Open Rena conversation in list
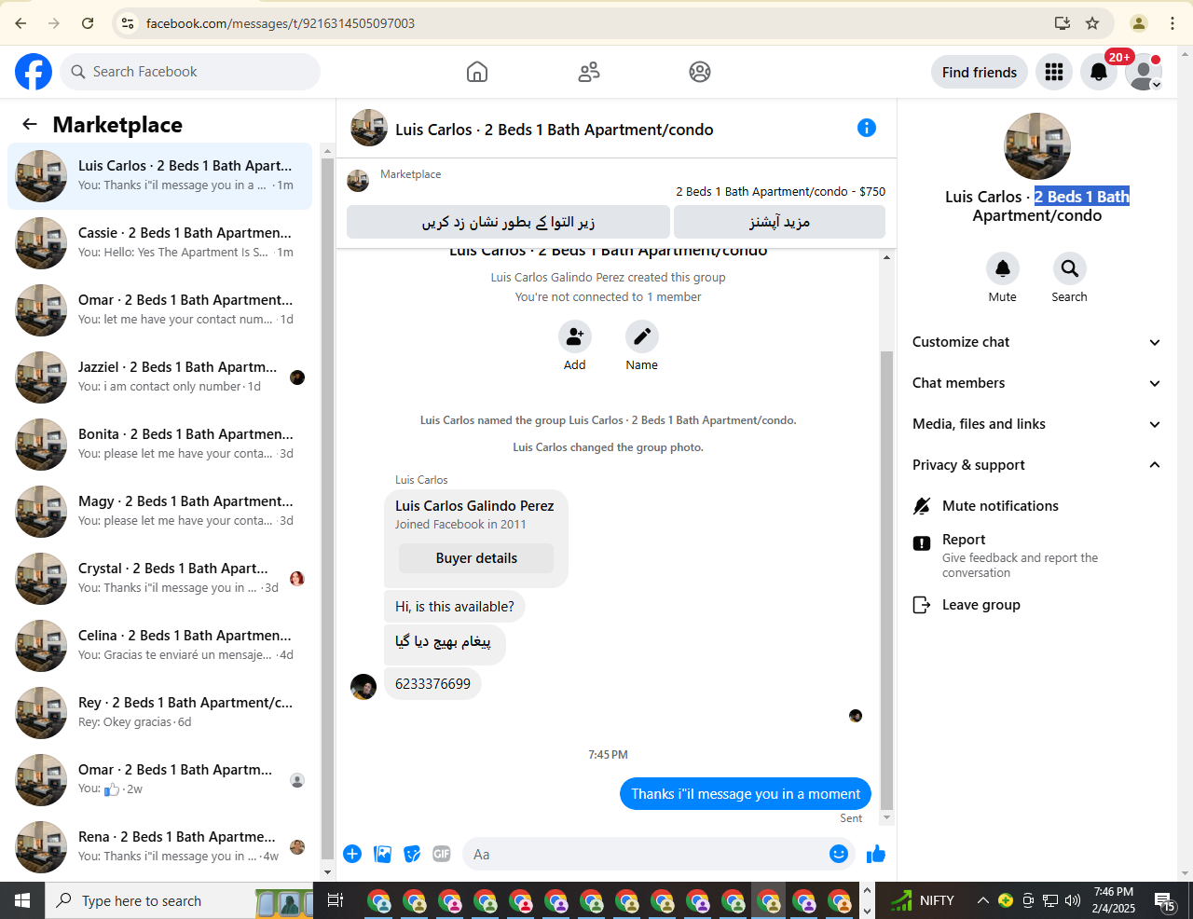This screenshot has width=1193, height=919. (160, 847)
